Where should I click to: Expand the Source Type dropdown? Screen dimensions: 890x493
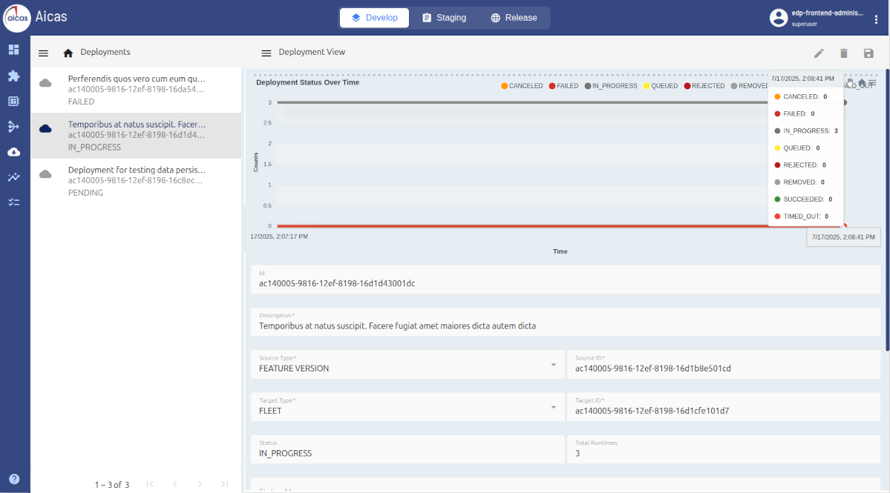(x=553, y=365)
